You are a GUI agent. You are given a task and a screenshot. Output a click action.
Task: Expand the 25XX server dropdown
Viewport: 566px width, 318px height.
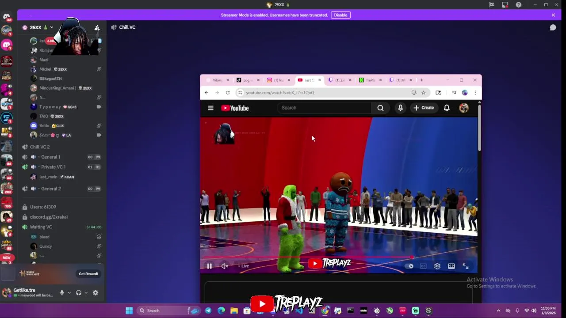tap(51, 27)
